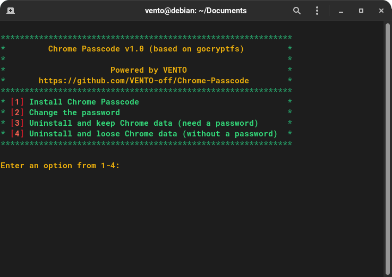
Task: Open a new terminal tab
Action: point(11,11)
